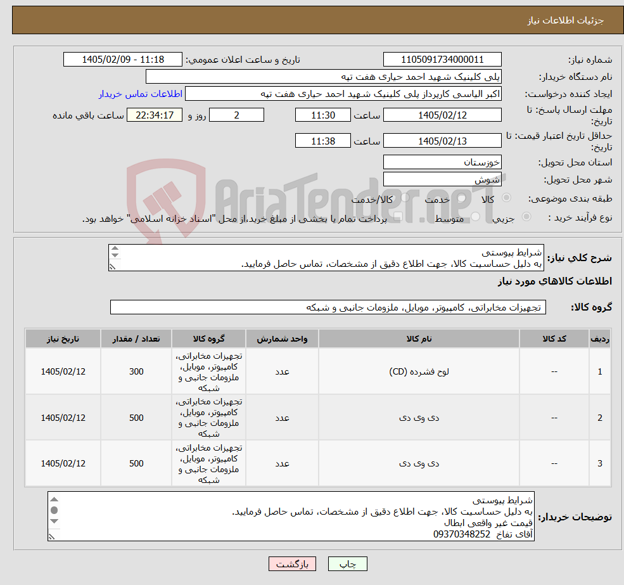Click the نام دستگاه خریدار field
Viewport: 624px width, 585px height.
(324, 77)
